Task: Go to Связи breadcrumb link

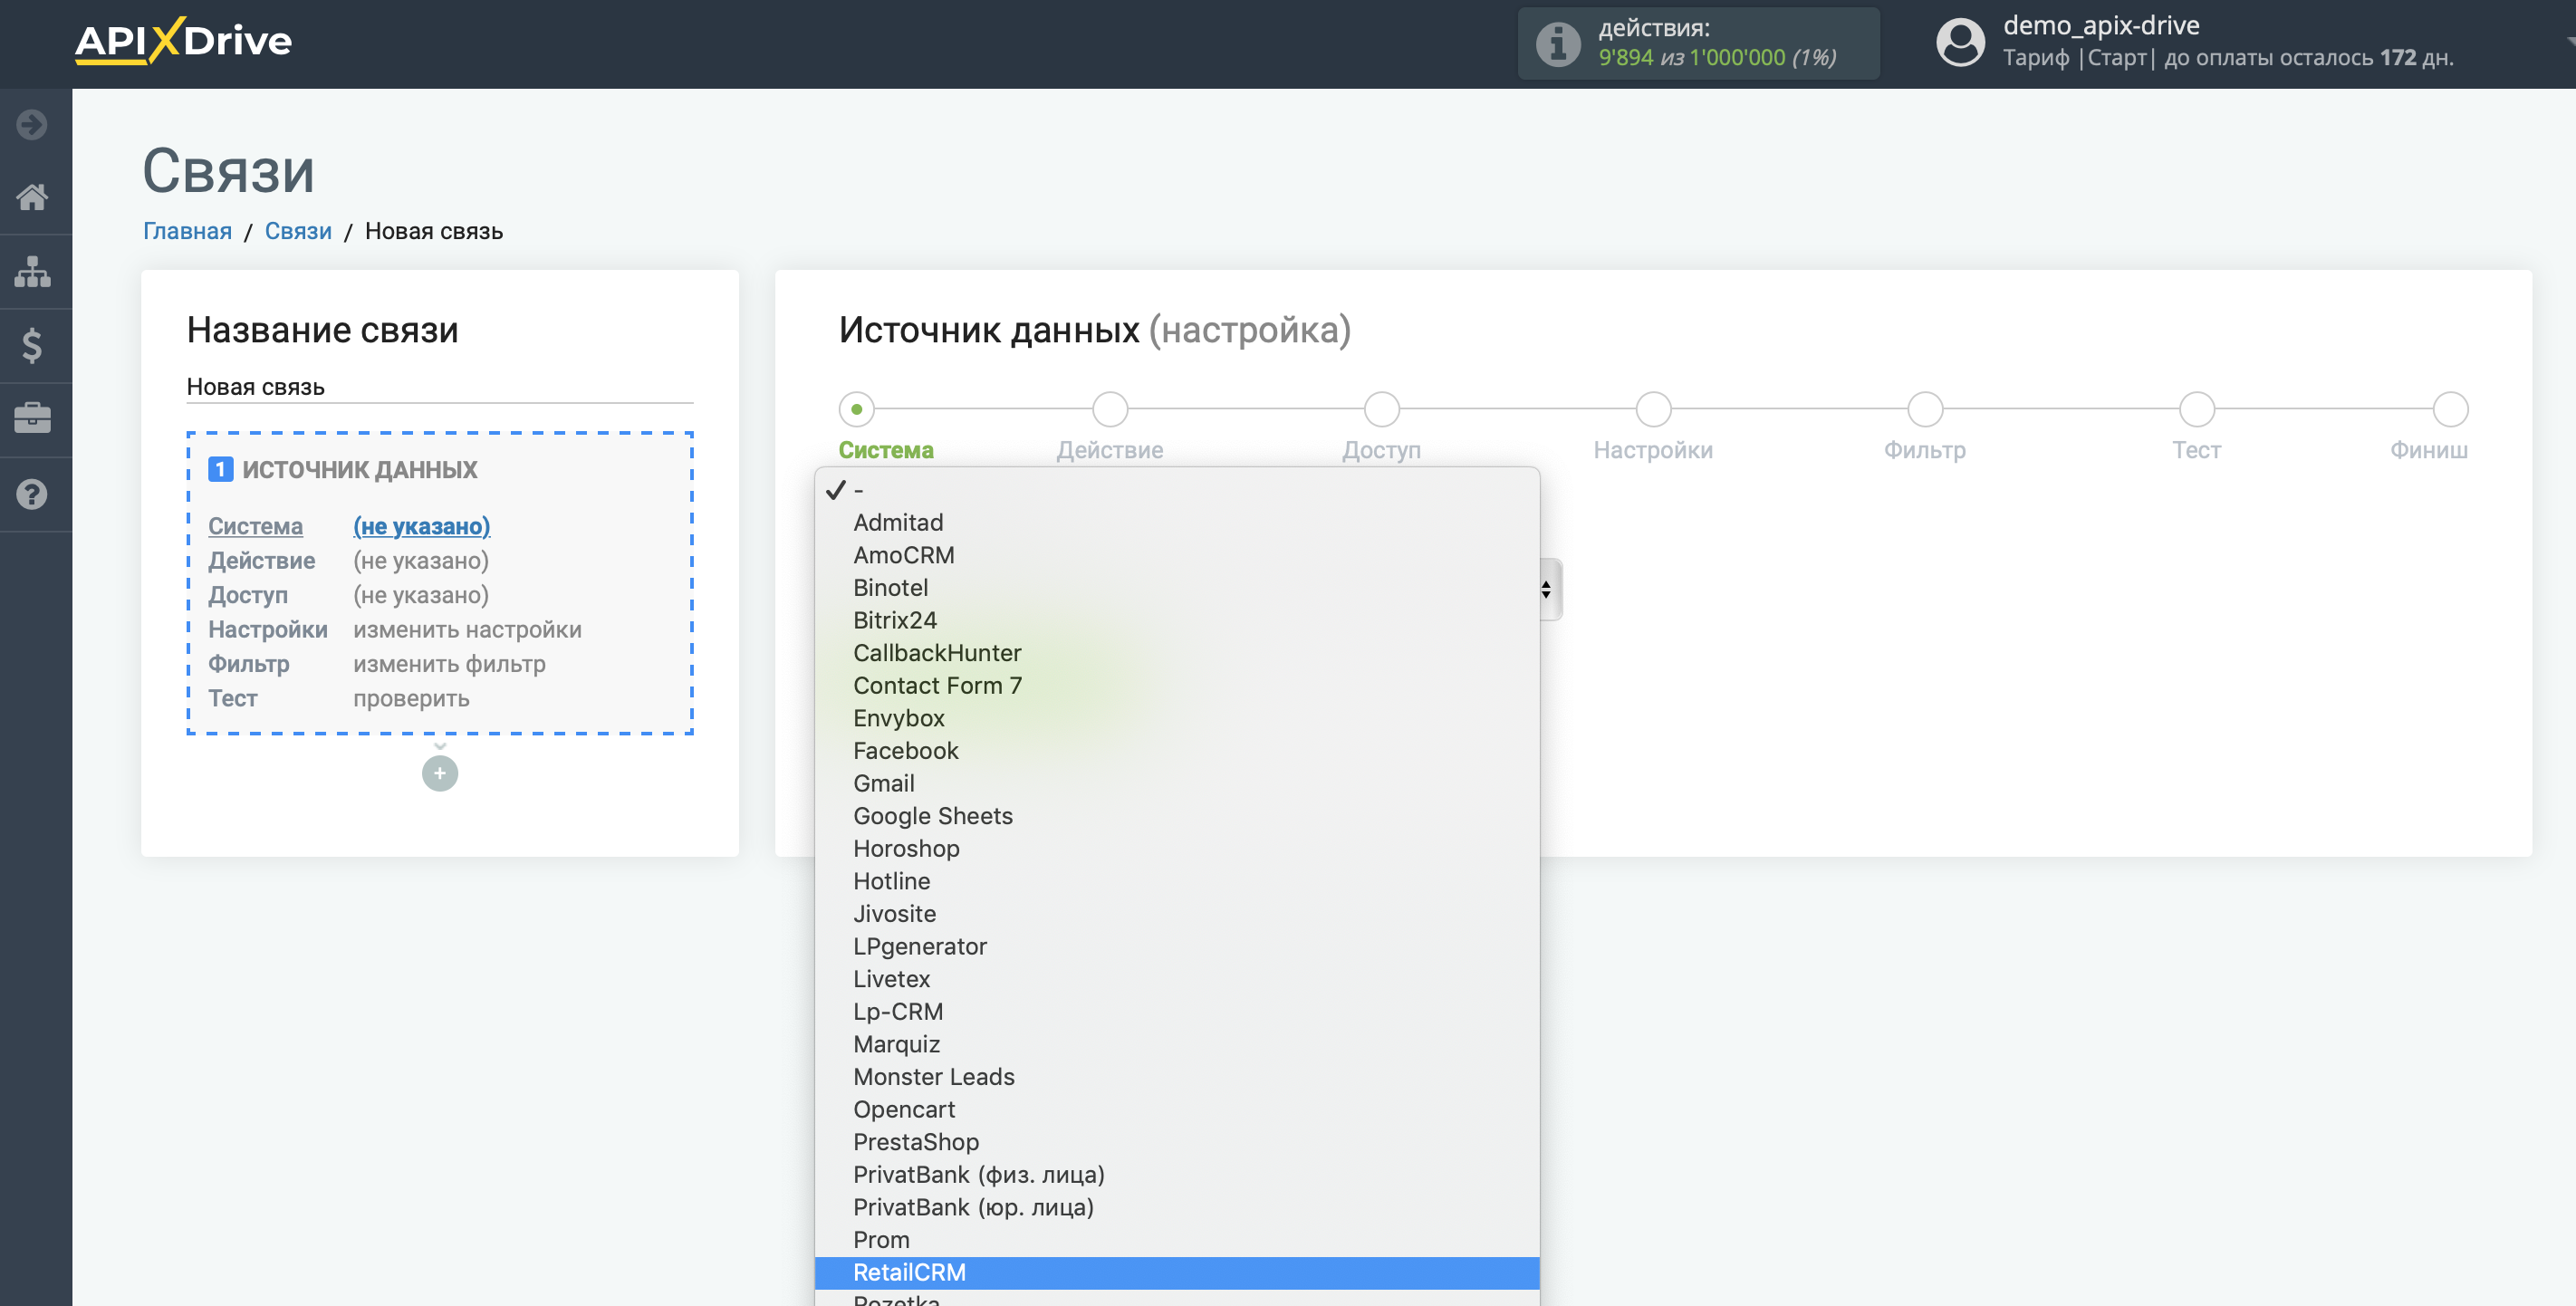Action: [298, 231]
